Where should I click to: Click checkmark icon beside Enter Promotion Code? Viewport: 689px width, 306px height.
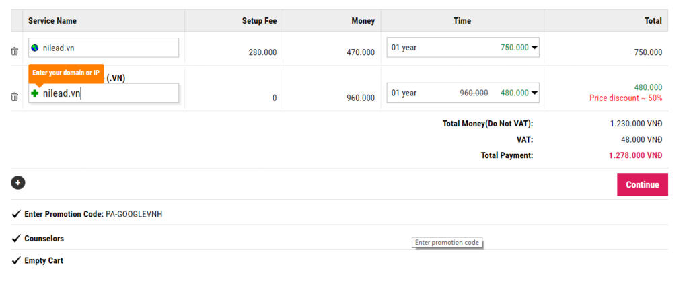pos(16,215)
